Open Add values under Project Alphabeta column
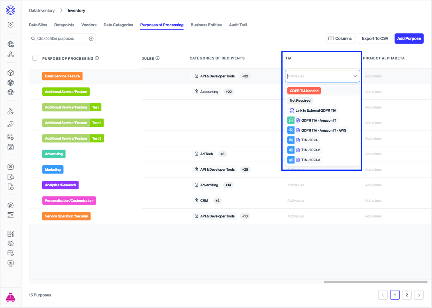This screenshot has height=308, width=432. (373, 76)
